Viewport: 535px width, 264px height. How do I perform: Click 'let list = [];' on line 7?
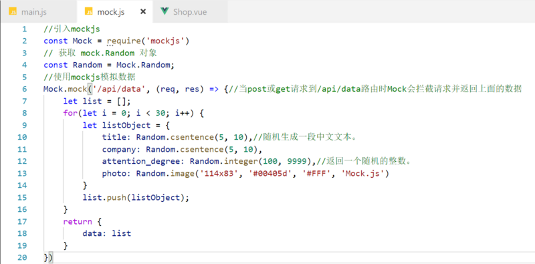click(x=97, y=102)
